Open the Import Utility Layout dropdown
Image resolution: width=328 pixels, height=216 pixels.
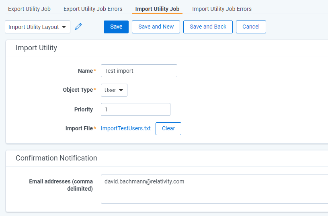click(37, 27)
